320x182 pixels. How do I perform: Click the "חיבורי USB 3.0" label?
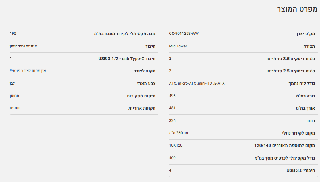pyautogui.click(x=301, y=170)
